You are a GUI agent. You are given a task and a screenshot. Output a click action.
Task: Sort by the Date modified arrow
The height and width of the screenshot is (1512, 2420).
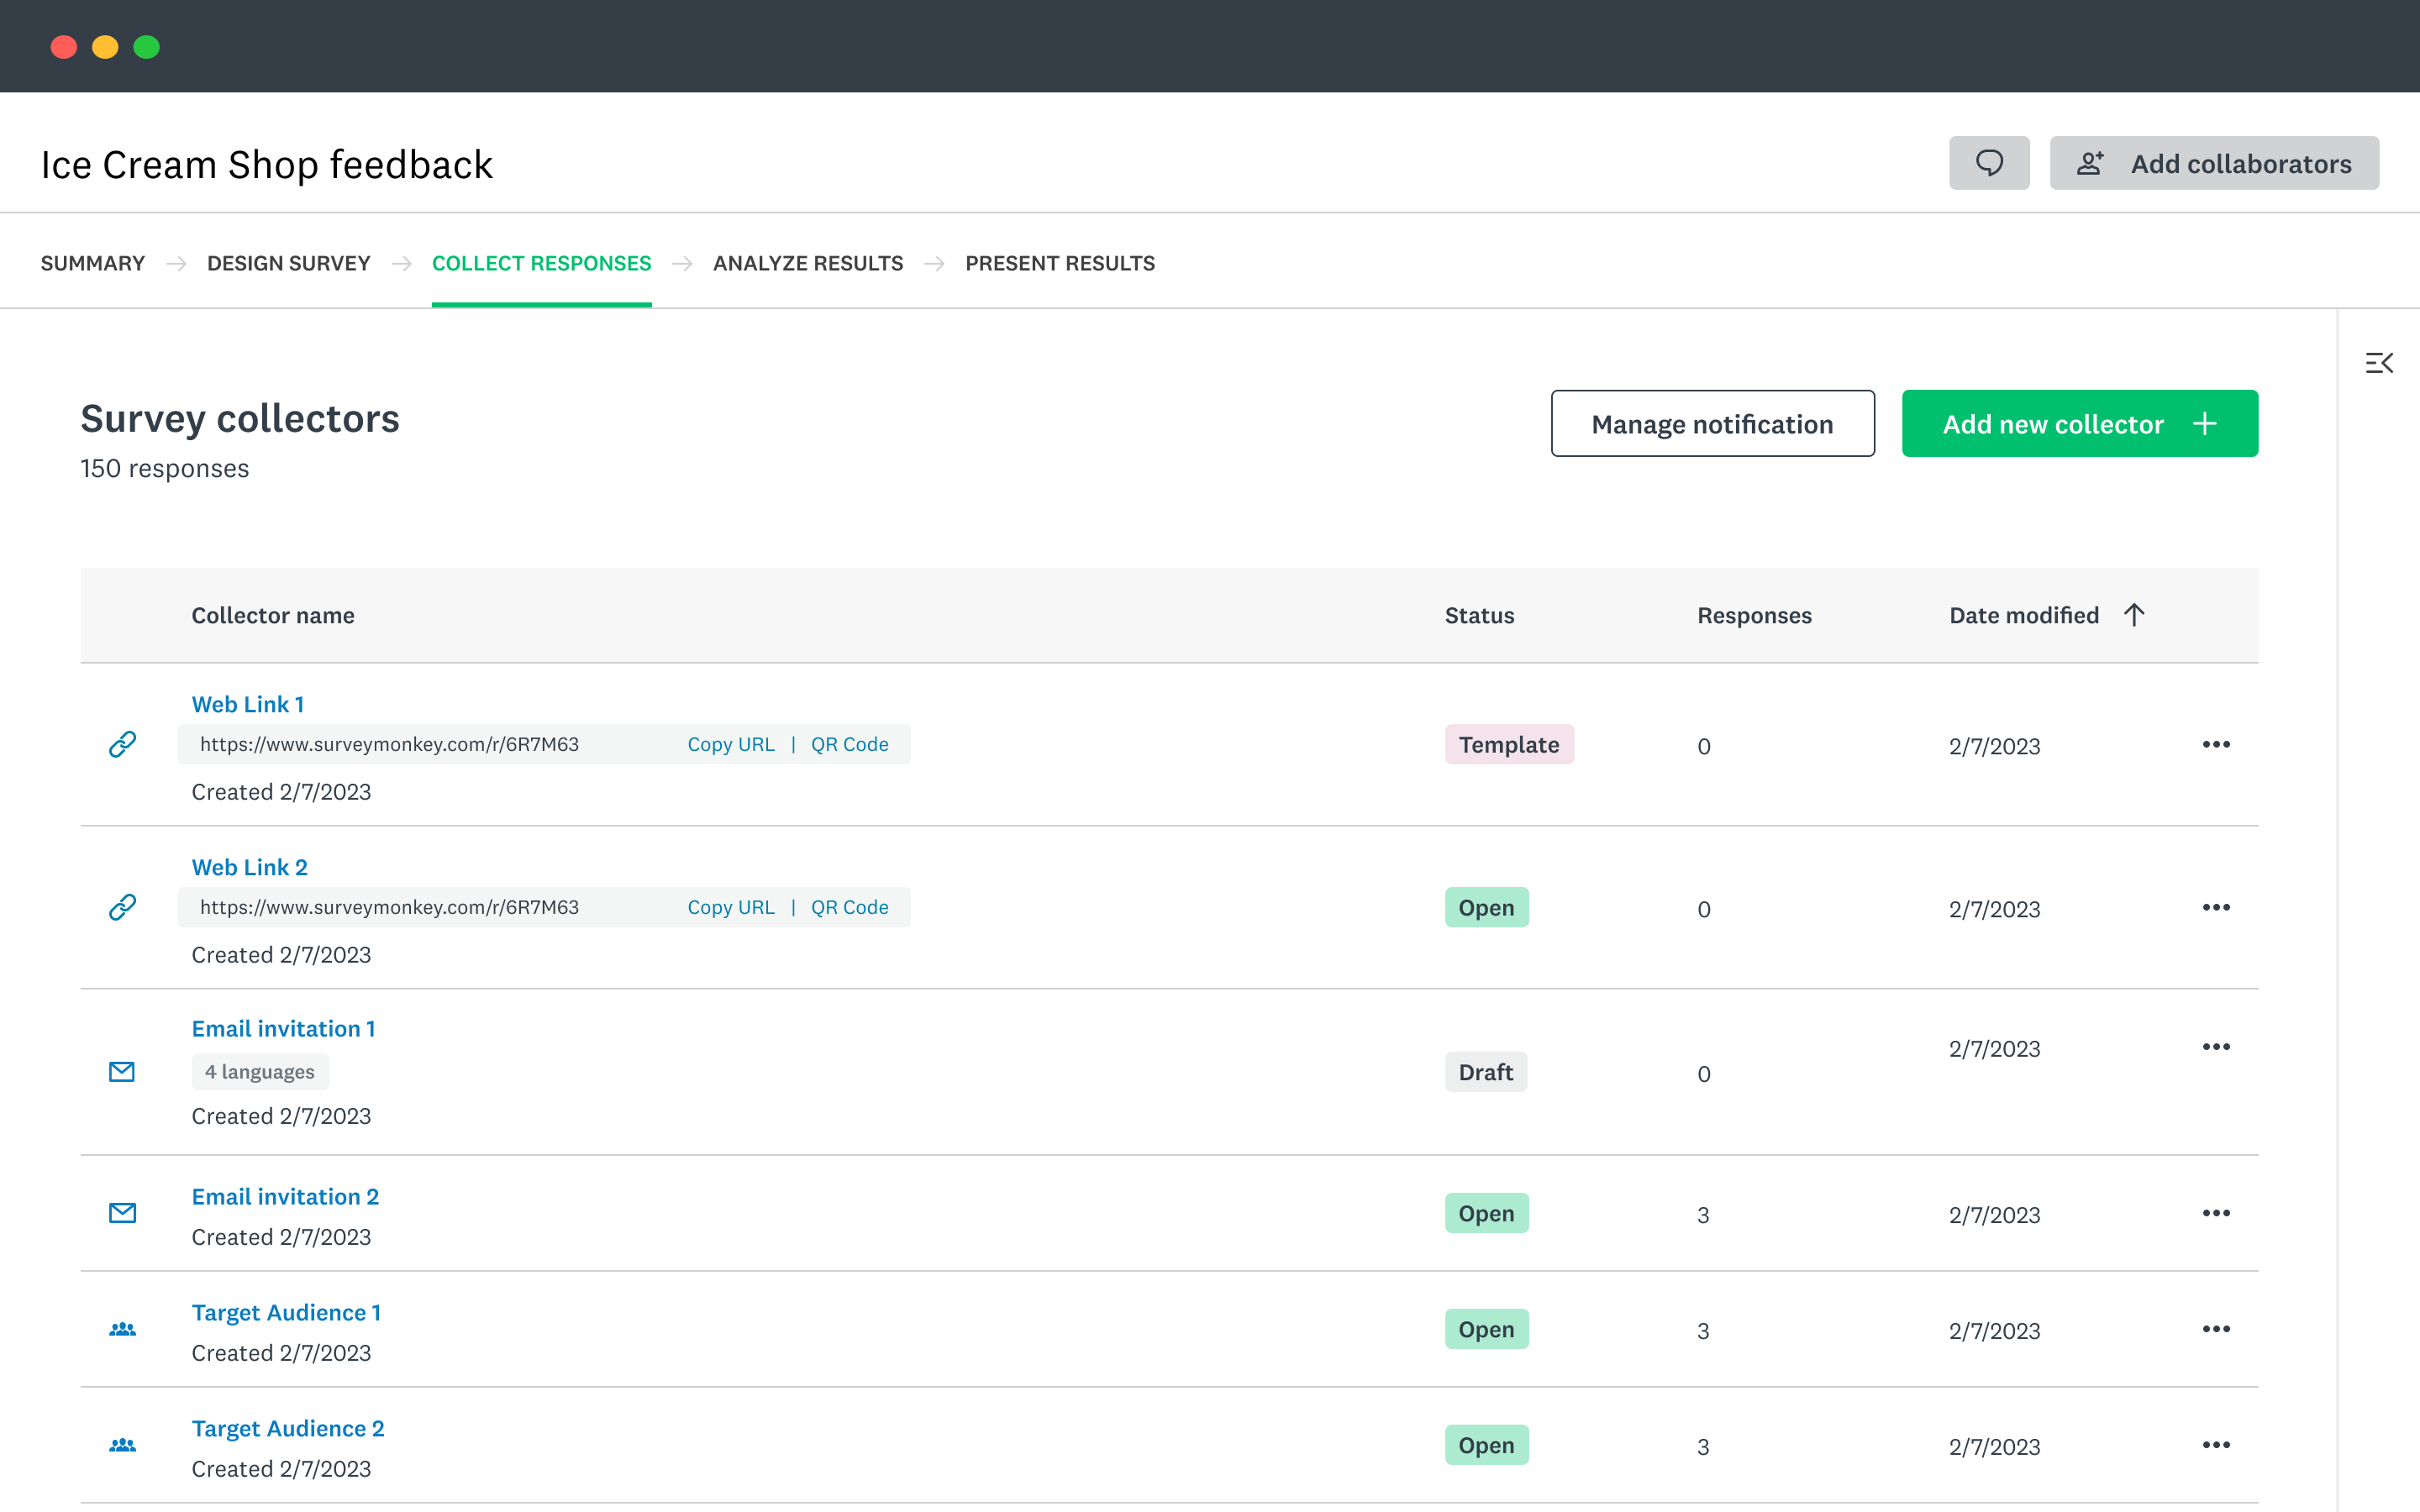tap(2134, 615)
